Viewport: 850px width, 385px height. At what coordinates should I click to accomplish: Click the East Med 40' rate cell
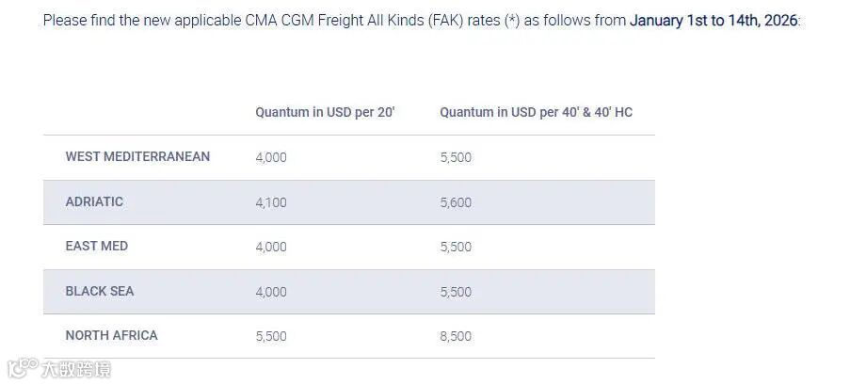(456, 247)
